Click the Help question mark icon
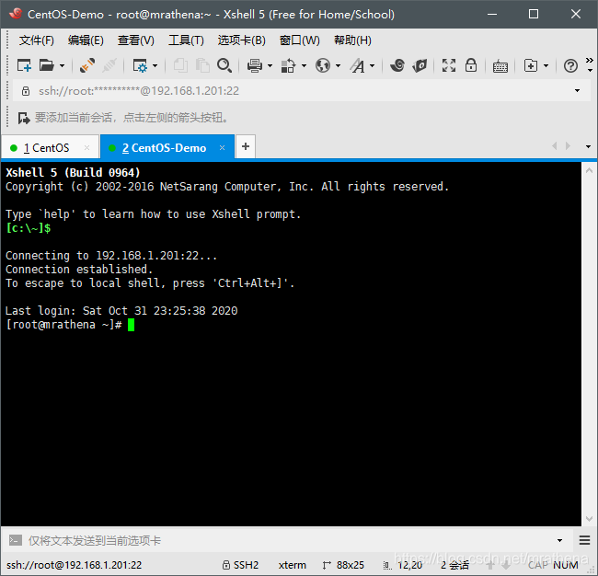This screenshot has height=576, width=598. pos(570,66)
